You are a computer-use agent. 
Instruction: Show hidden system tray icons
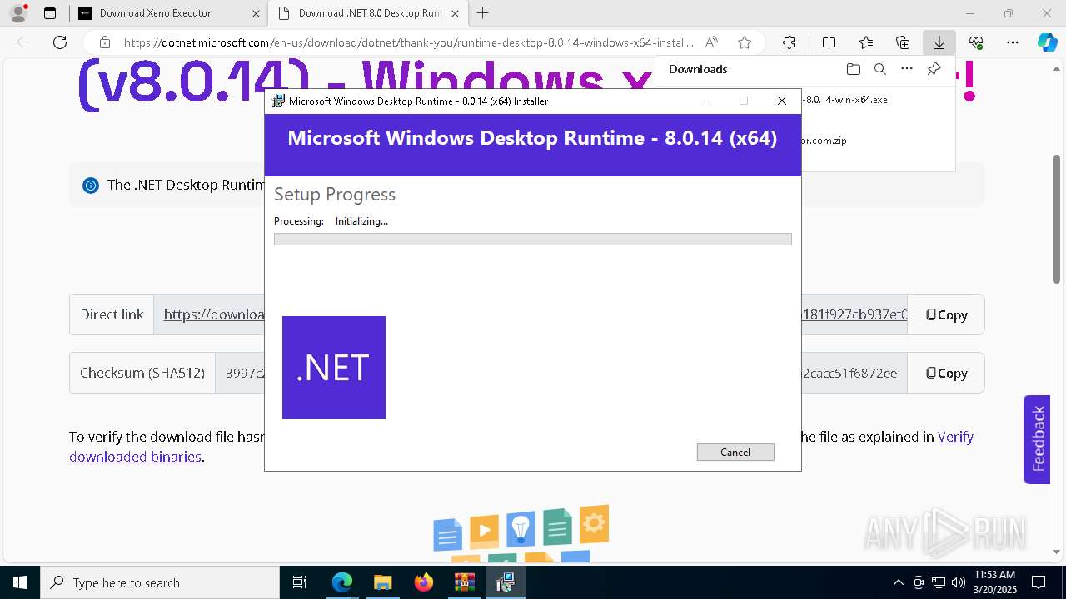[898, 582]
